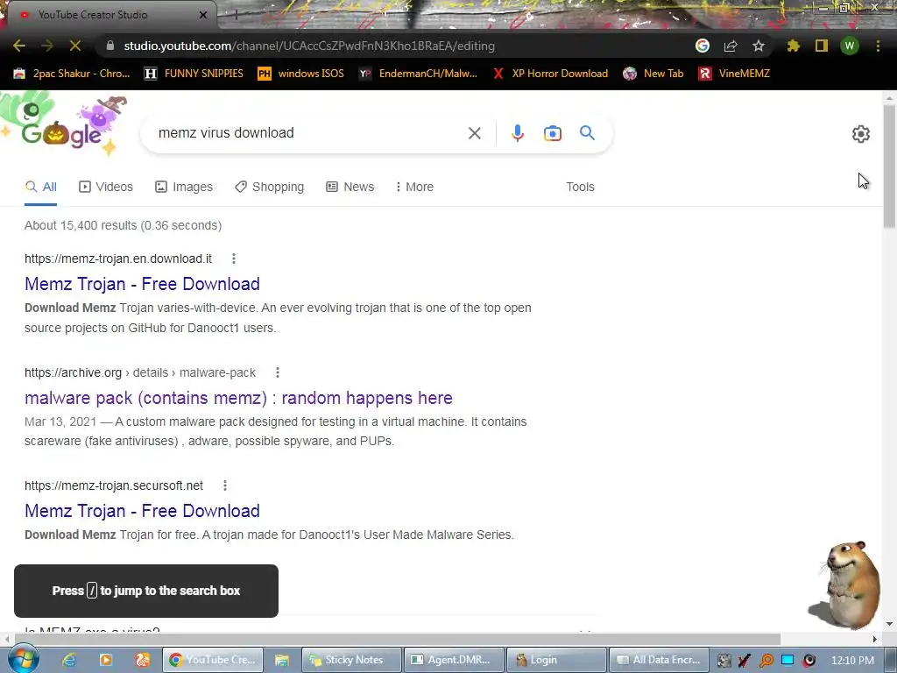Open the malware pack (contains memz) result
Screen dimensions: 897x673
[238, 398]
